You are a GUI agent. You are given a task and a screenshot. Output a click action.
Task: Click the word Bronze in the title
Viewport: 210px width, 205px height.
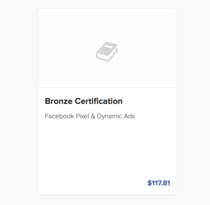tap(58, 101)
